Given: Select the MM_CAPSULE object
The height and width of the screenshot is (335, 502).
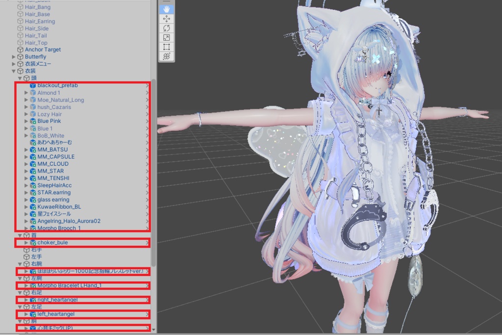Looking at the screenshot, I should click(56, 156).
